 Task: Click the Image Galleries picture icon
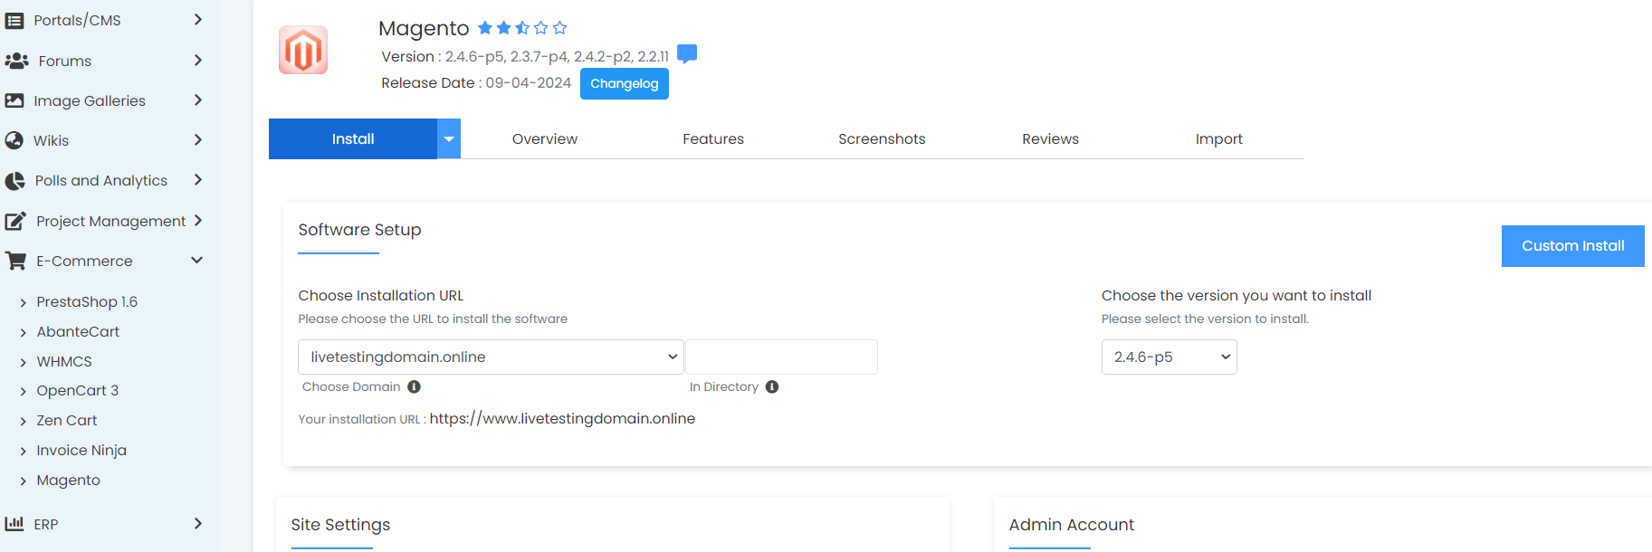[14, 100]
